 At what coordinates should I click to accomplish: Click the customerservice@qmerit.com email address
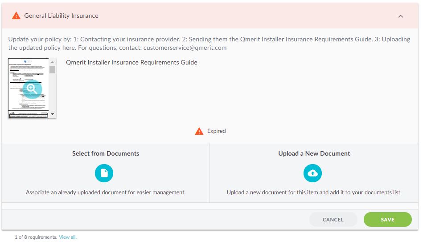click(x=185, y=48)
